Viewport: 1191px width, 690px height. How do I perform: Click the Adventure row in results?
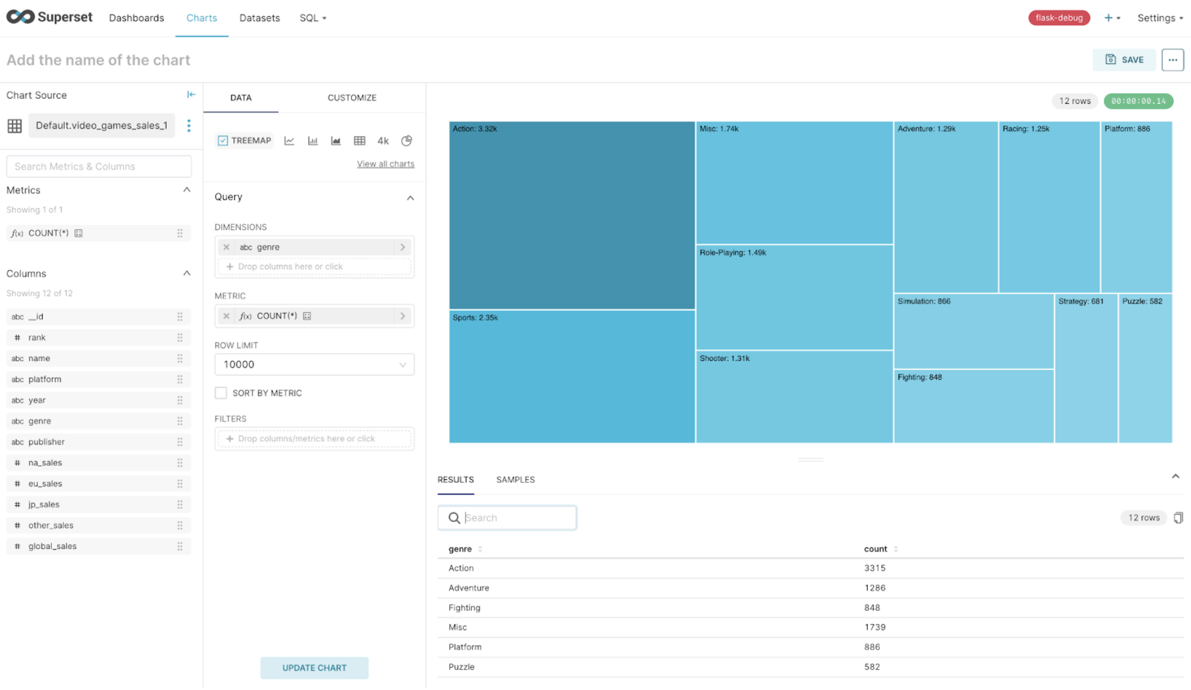tap(810, 588)
